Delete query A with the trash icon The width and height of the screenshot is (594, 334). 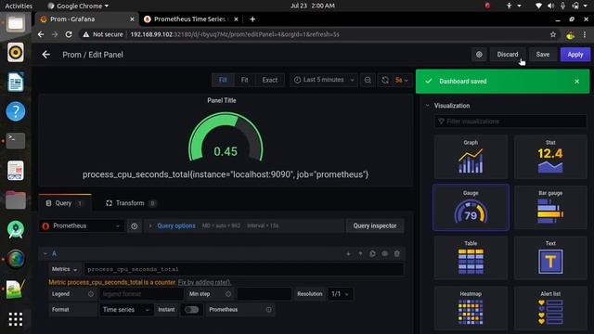point(396,253)
